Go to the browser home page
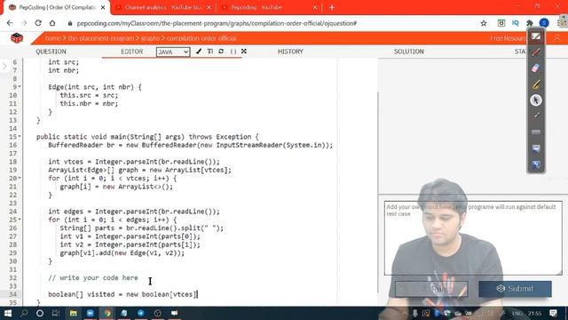Viewport: 568px width, 320px height. [52, 23]
